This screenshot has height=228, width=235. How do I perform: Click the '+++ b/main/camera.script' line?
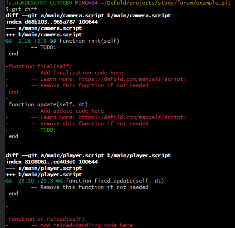pos(44,35)
